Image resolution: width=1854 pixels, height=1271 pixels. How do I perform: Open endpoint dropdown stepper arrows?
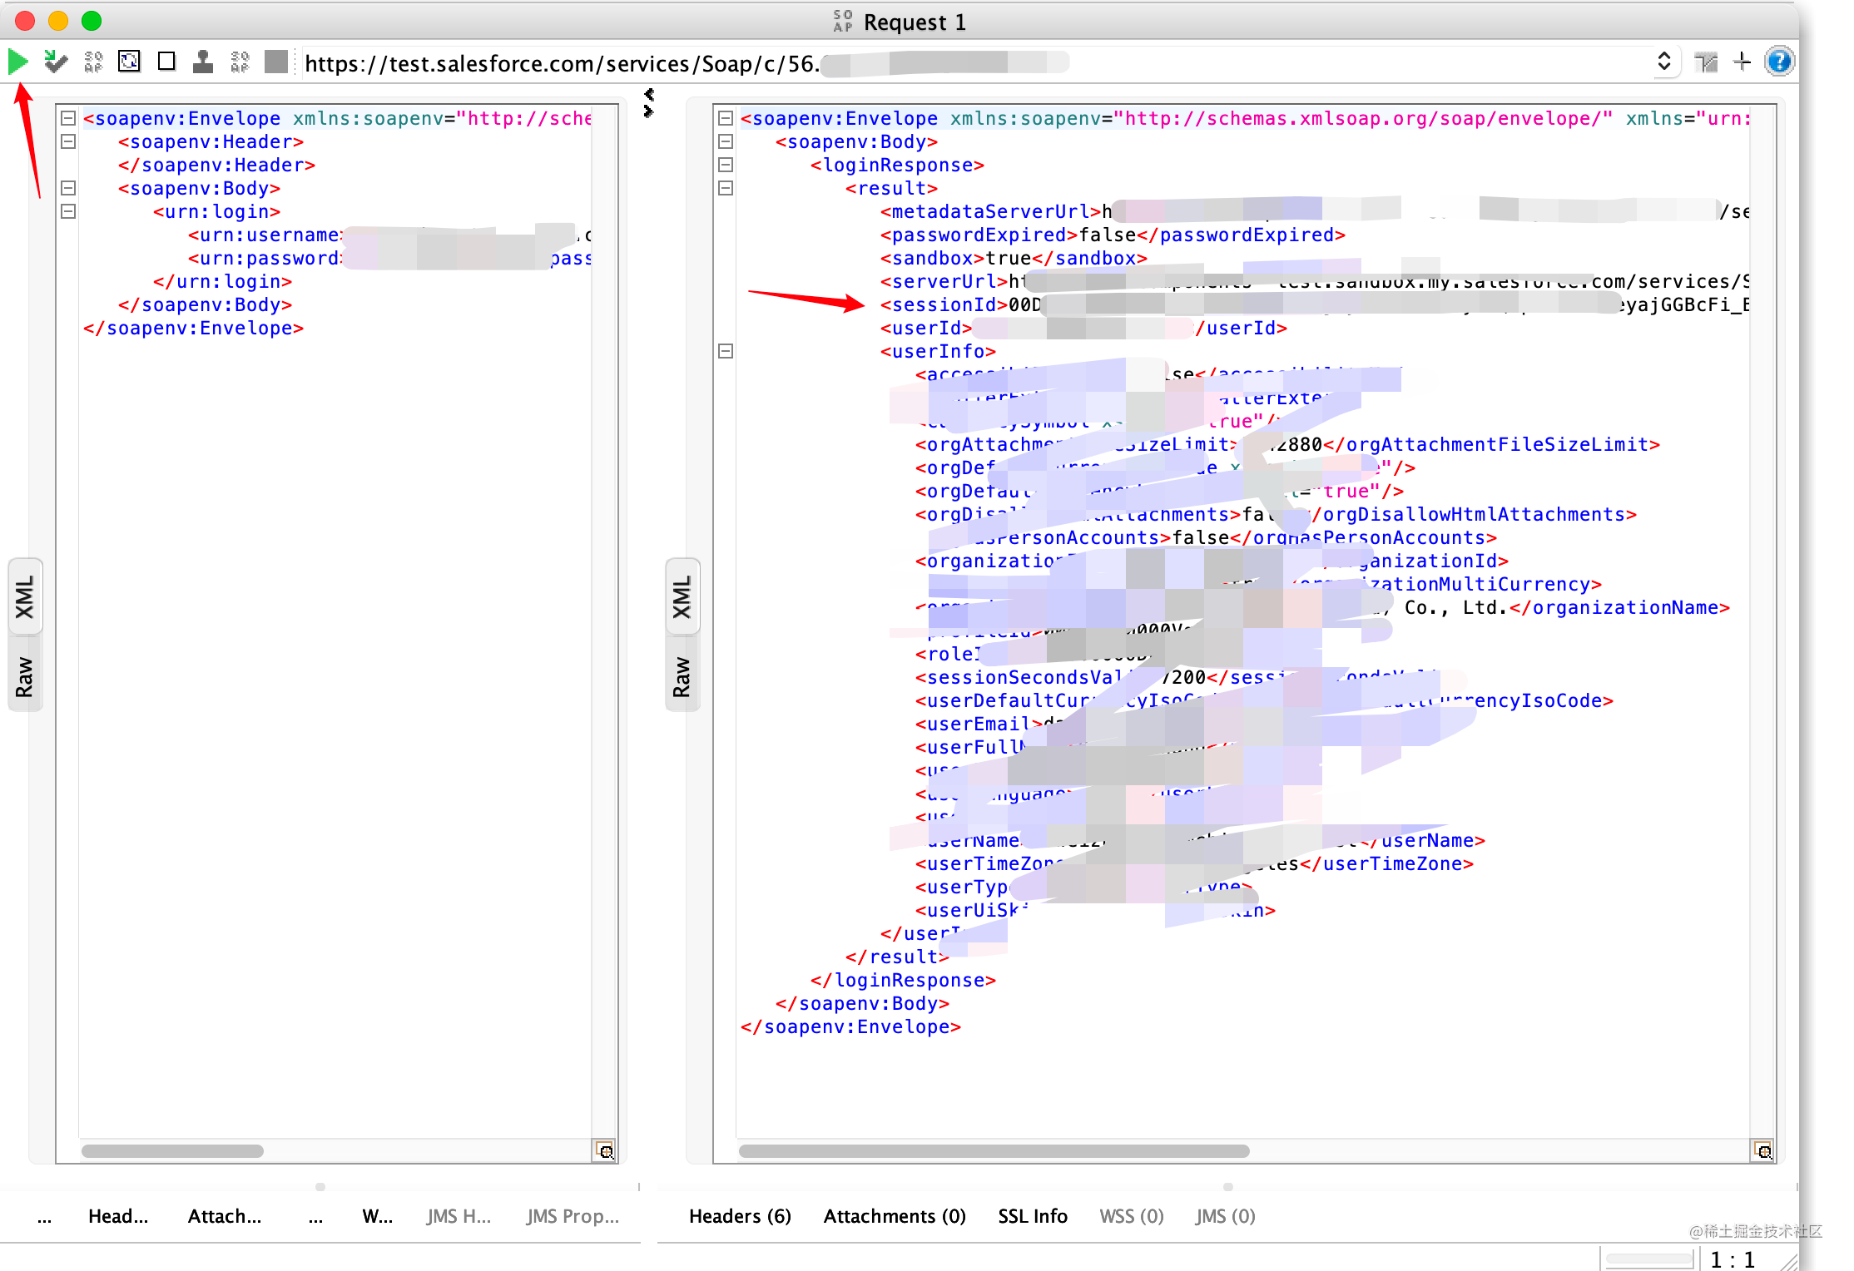1663,62
